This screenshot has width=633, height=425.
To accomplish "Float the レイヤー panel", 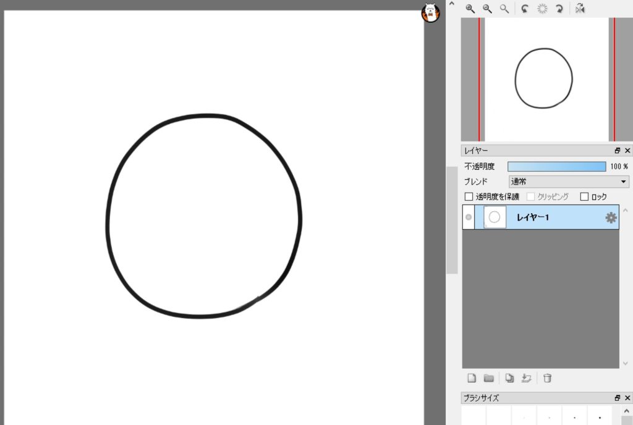I will point(617,151).
